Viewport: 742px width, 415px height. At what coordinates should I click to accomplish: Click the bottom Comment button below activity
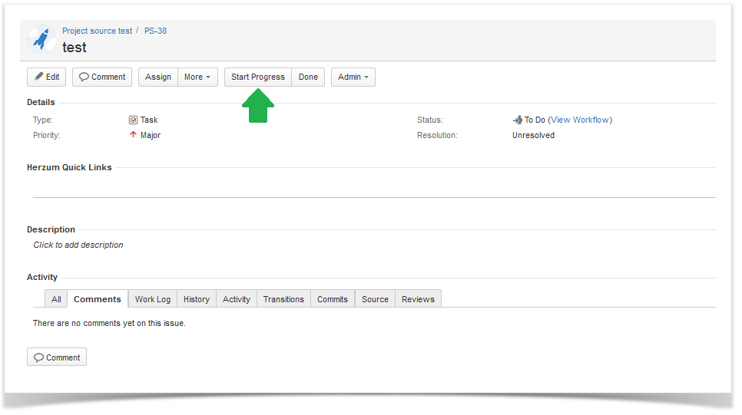57,357
